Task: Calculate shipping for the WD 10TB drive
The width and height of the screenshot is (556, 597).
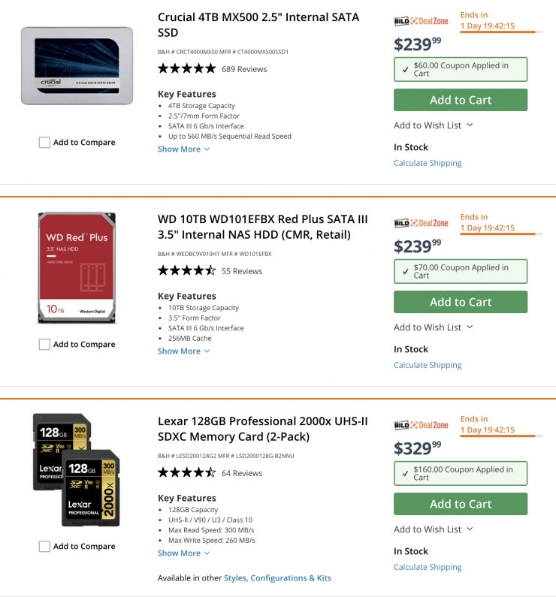Action: point(428,365)
